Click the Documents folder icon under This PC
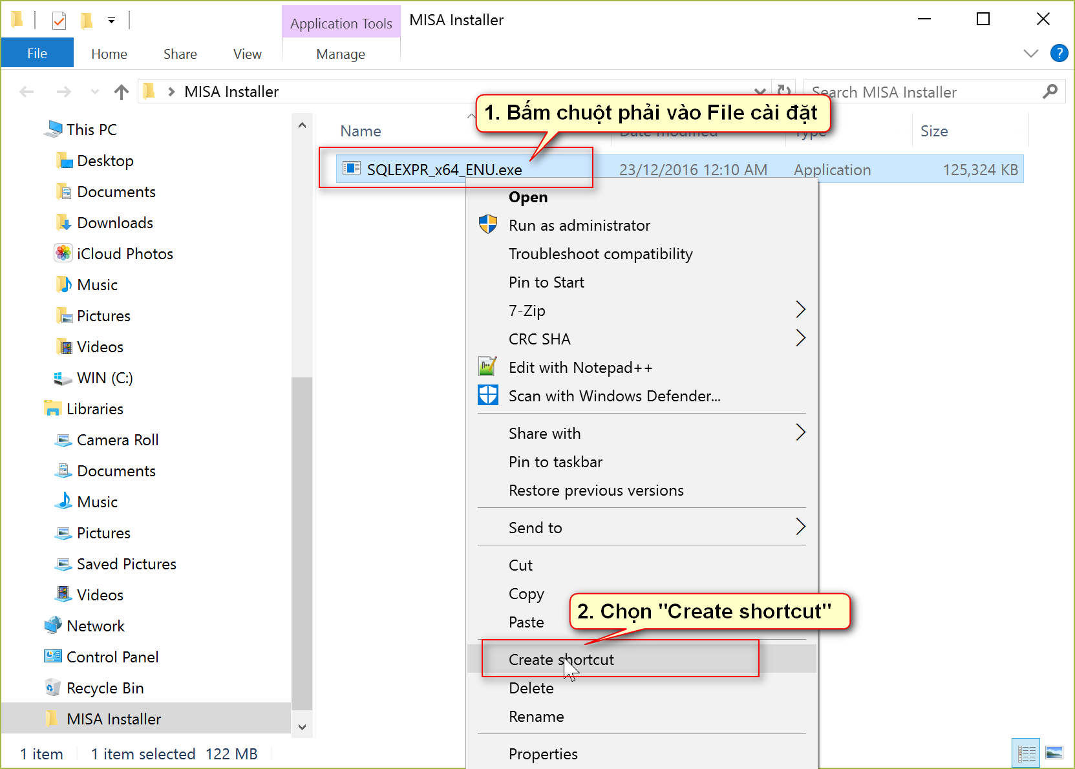This screenshot has height=769, width=1075. (x=63, y=191)
